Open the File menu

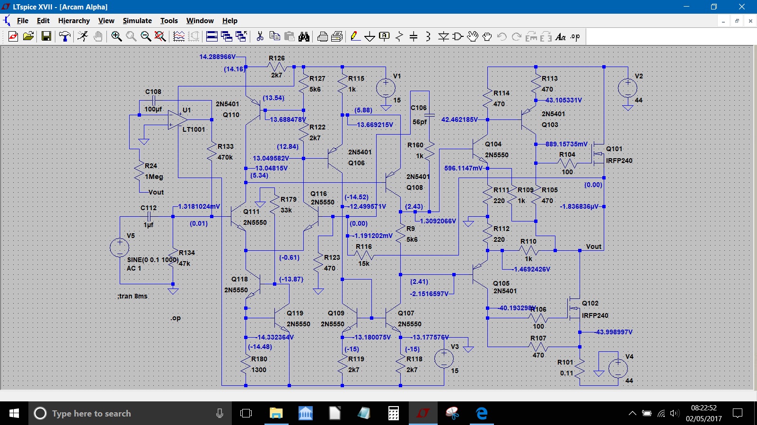click(x=22, y=21)
